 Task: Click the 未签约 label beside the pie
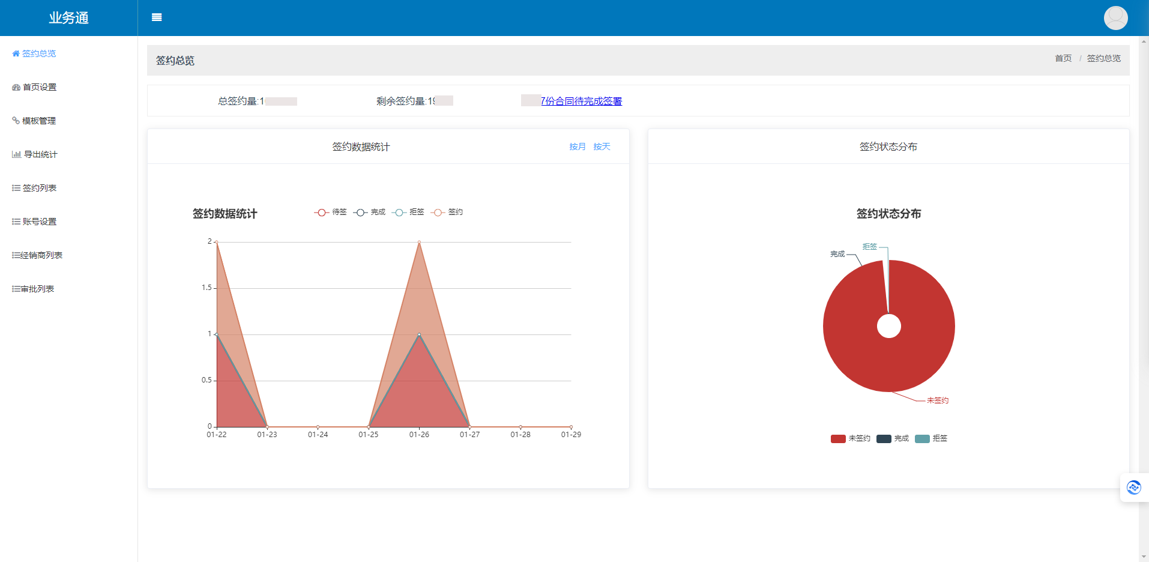coord(938,400)
